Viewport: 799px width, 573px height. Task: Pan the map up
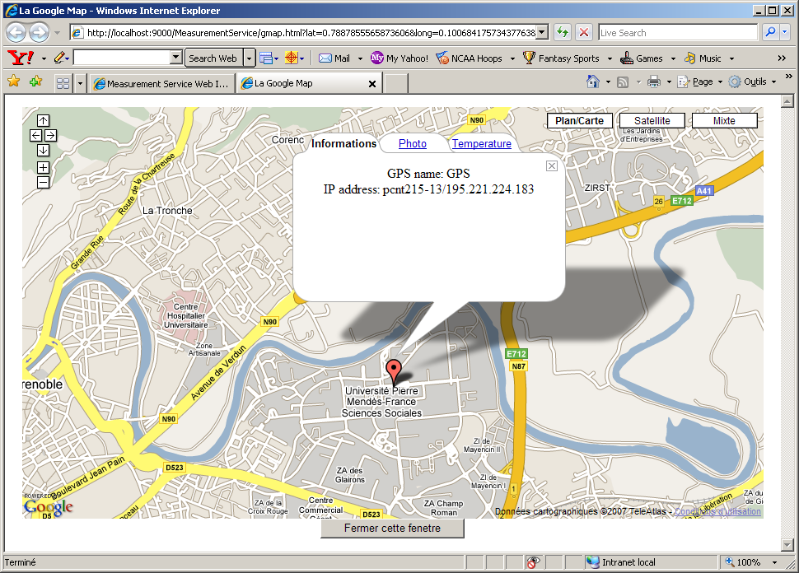pos(44,121)
